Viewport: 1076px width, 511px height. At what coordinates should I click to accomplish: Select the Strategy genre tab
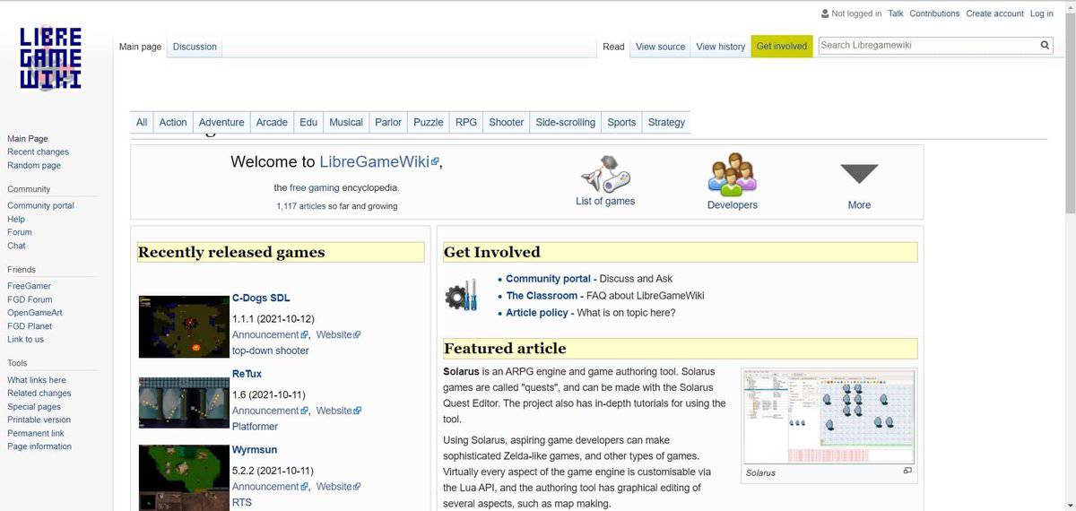tap(666, 123)
